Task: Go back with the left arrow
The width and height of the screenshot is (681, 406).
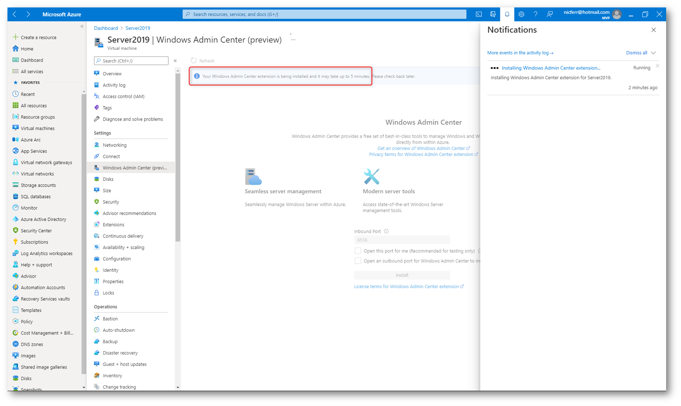Action: click(15, 15)
